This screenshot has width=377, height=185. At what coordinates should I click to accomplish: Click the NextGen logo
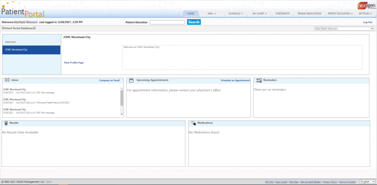tap(367, 5)
